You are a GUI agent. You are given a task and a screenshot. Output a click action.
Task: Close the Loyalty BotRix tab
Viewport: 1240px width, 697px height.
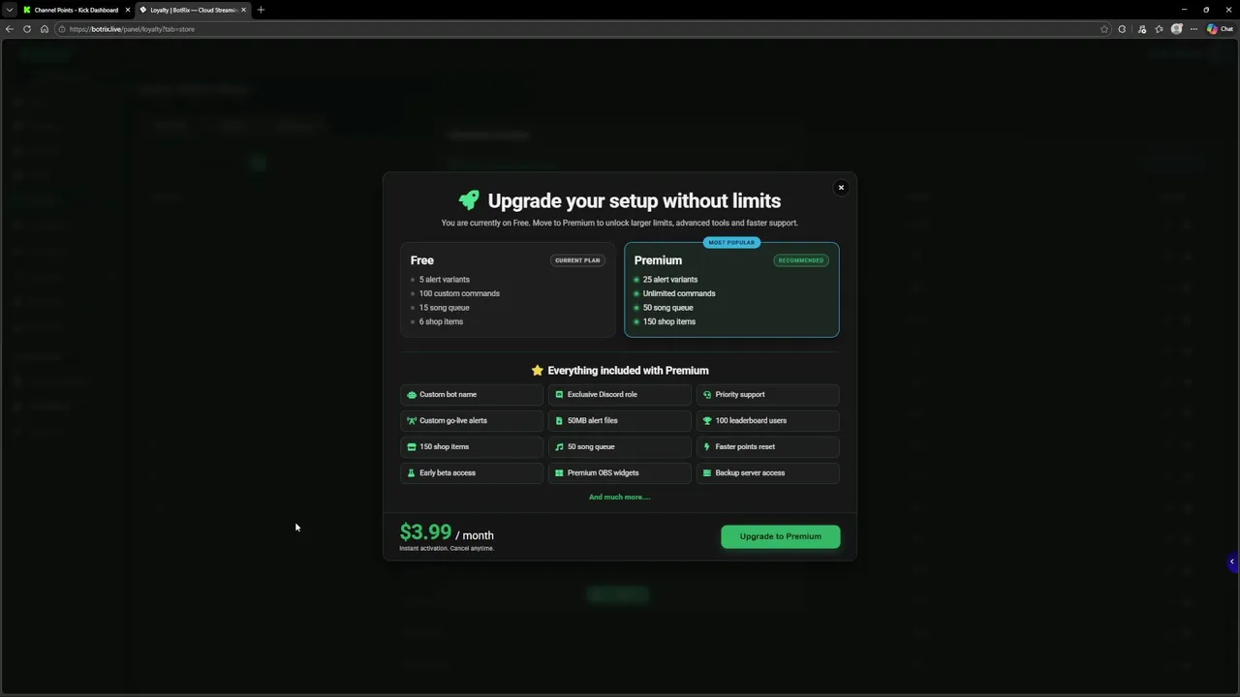(243, 10)
